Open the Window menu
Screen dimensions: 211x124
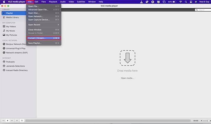(x=92, y=2)
